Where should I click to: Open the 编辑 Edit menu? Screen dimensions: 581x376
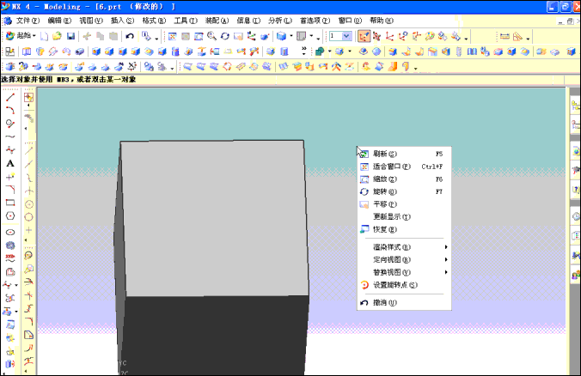pyautogui.click(x=59, y=21)
